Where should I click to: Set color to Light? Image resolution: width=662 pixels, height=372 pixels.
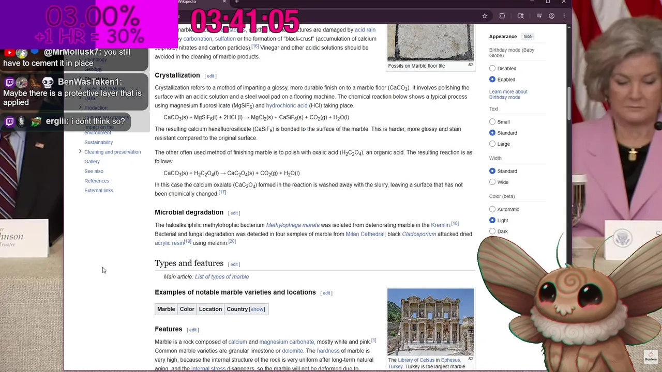tap(492, 221)
